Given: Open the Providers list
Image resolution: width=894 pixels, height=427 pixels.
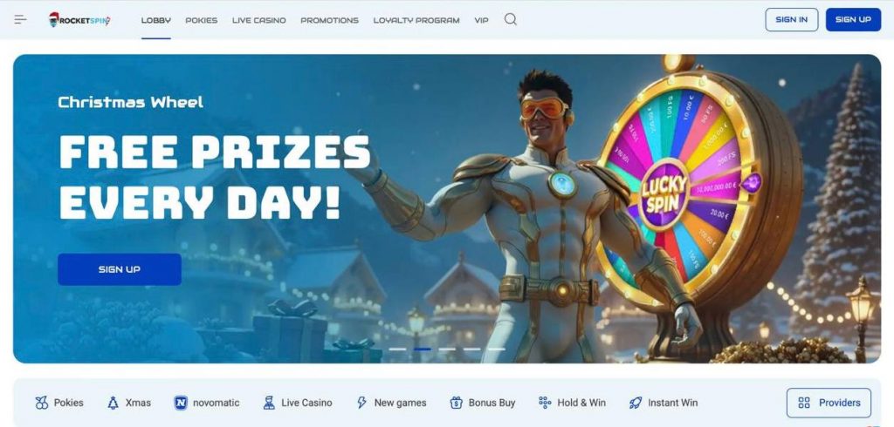Looking at the screenshot, I should 829,403.
